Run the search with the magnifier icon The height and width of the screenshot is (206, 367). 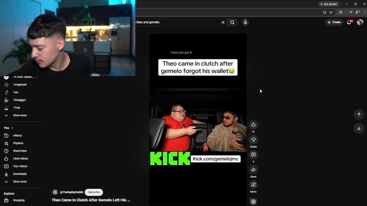232,22
